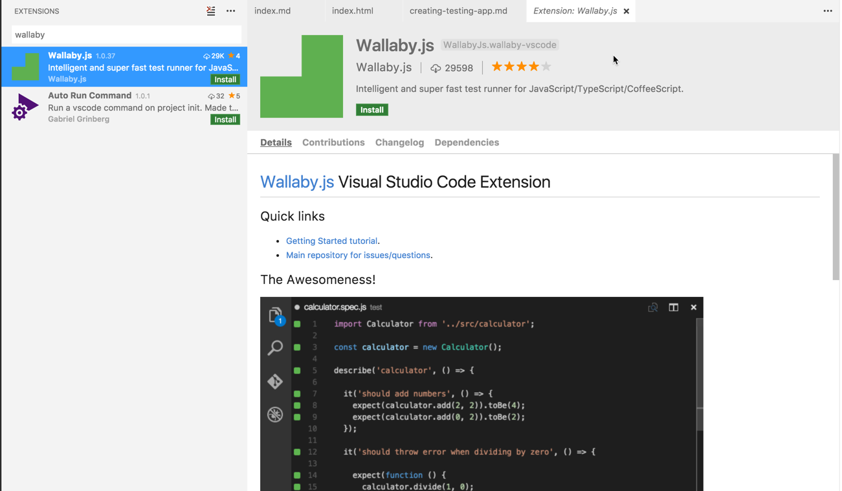Click Explorer files icon in embedded screenshot

[x=276, y=316]
